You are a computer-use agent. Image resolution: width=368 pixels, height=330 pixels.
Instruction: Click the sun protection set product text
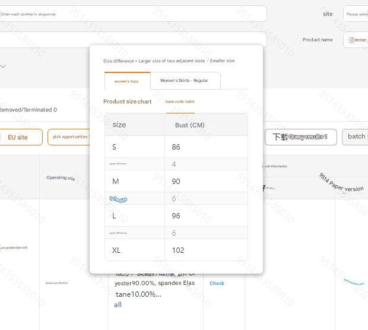click(14, 247)
